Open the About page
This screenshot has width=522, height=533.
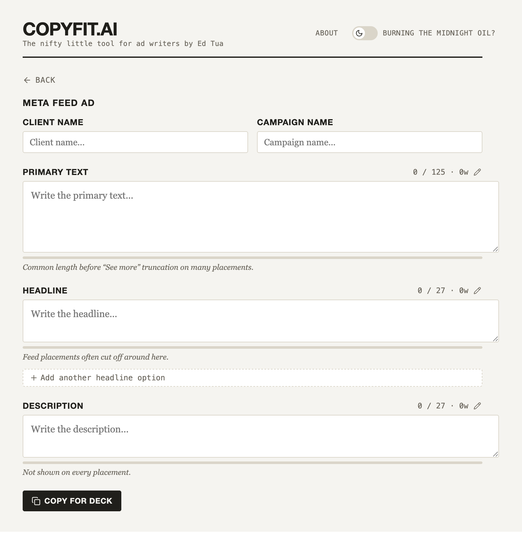pos(327,33)
